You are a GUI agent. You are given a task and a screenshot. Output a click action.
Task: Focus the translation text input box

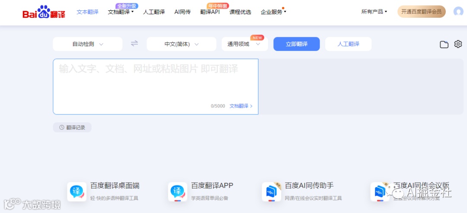coord(156,86)
